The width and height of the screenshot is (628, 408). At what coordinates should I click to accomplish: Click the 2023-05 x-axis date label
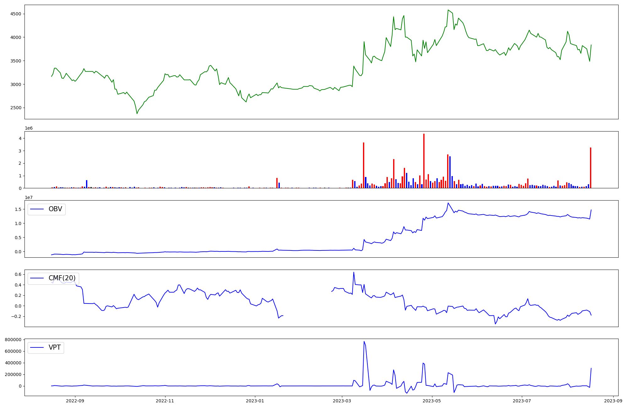(x=432, y=401)
